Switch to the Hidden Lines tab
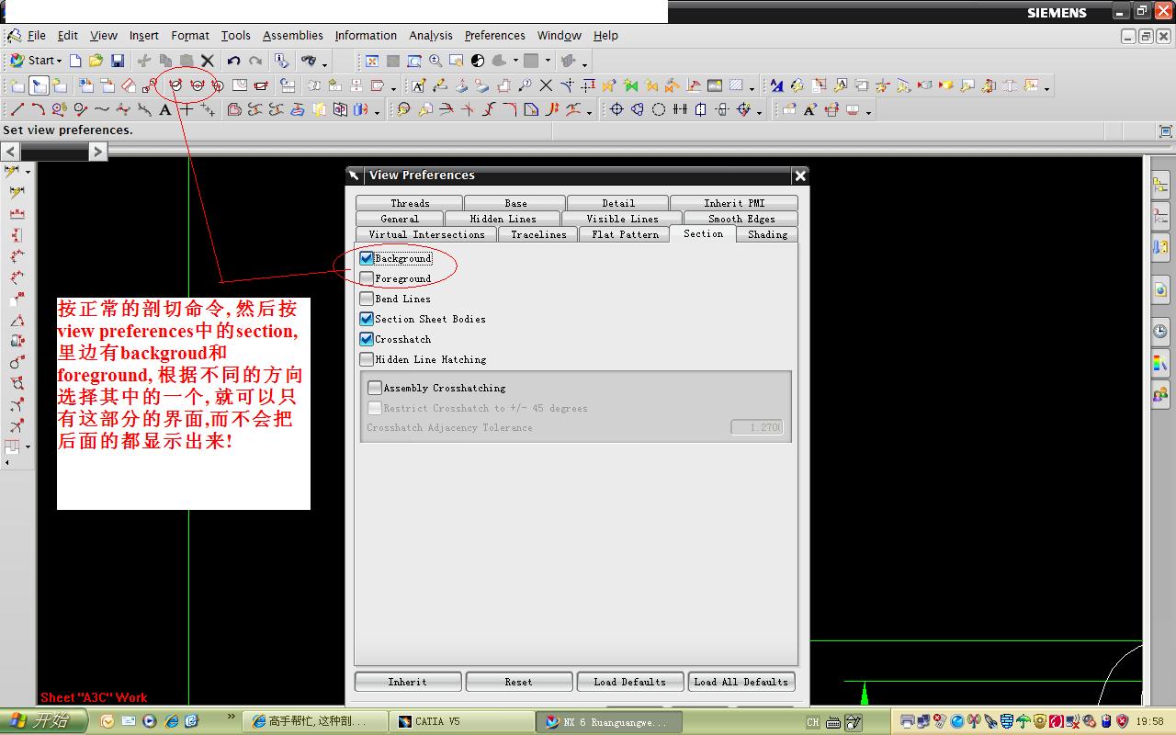Image resolution: width=1176 pixels, height=735 pixels. 503,219
